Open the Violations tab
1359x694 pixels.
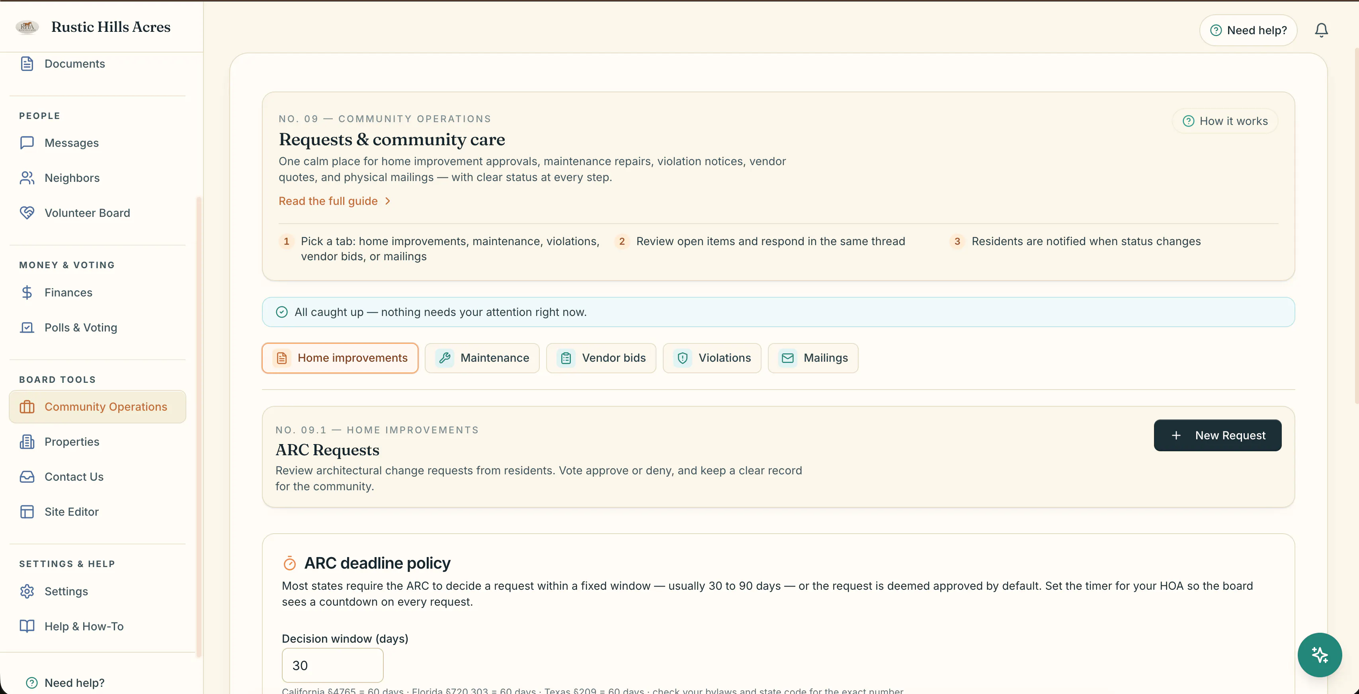click(x=712, y=358)
